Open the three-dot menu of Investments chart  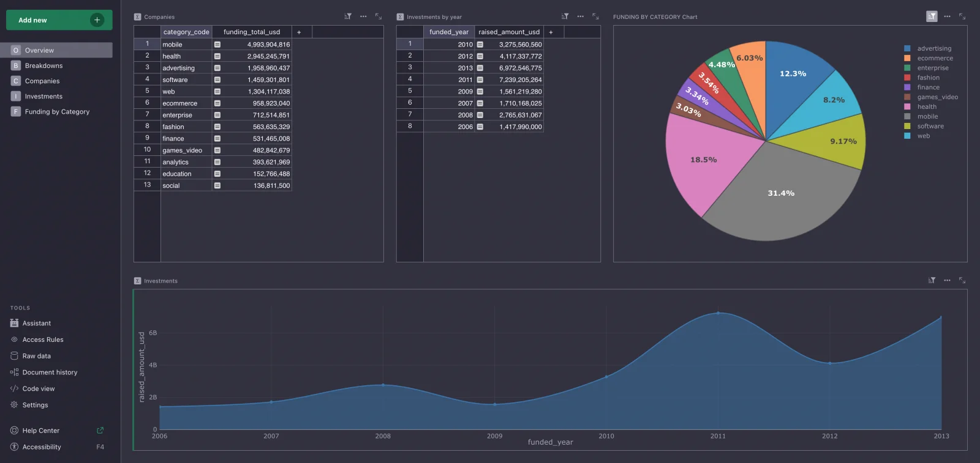coord(947,280)
